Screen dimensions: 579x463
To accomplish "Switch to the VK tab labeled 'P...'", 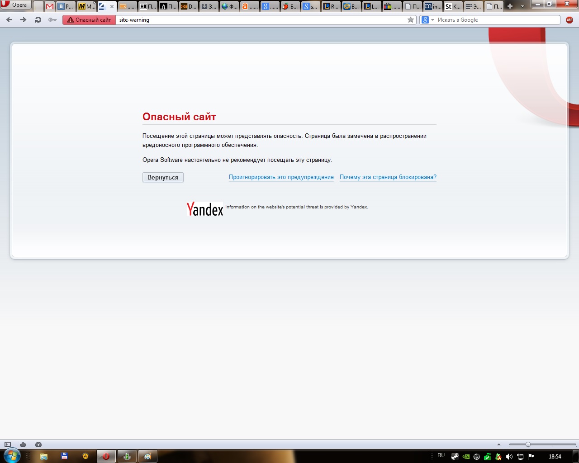I will [x=65, y=6].
